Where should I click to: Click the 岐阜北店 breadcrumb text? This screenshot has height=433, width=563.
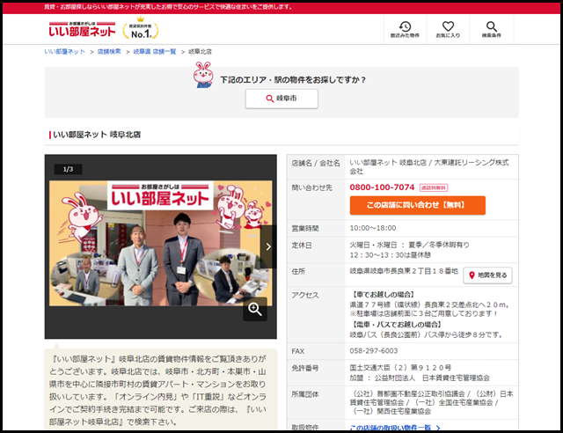(200, 52)
